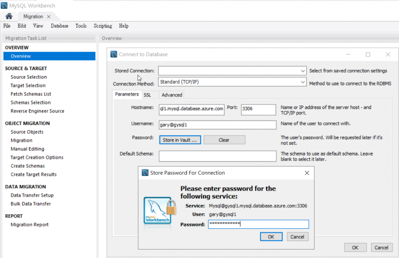Click the Port field showing 3306
The width and height of the screenshot is (399, 258).
258,110
